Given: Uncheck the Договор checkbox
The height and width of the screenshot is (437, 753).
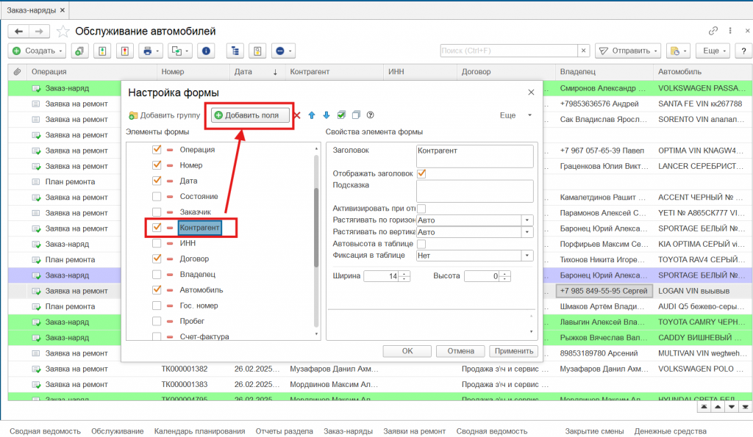Looking at the screenshot, I should click(x=157, y=259).
